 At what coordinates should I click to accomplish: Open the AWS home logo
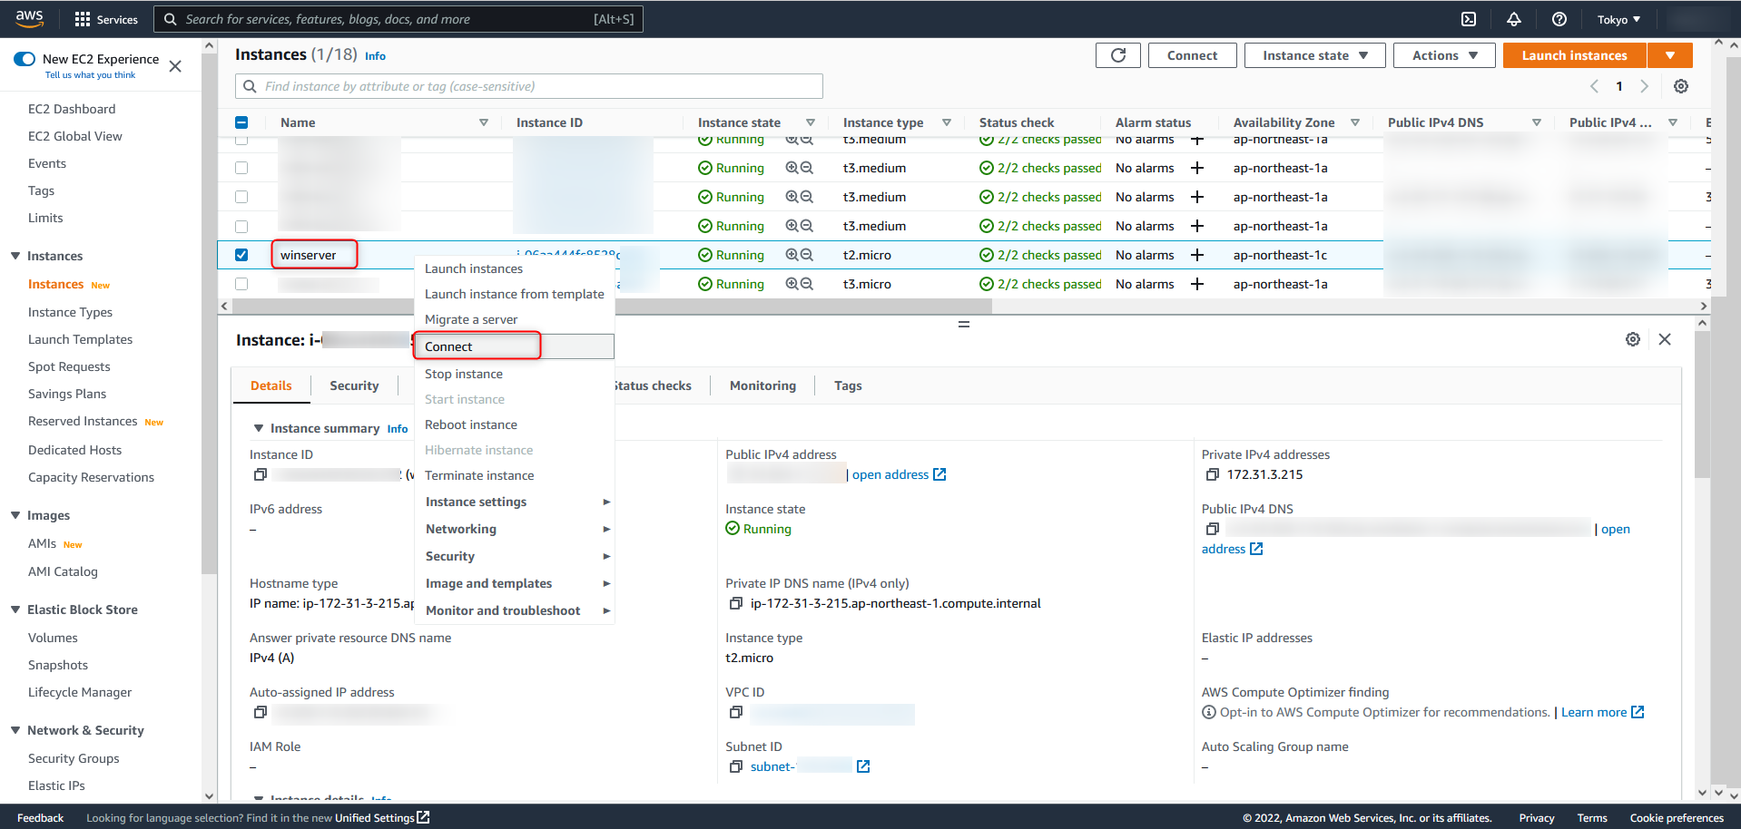tap(29, 18)
